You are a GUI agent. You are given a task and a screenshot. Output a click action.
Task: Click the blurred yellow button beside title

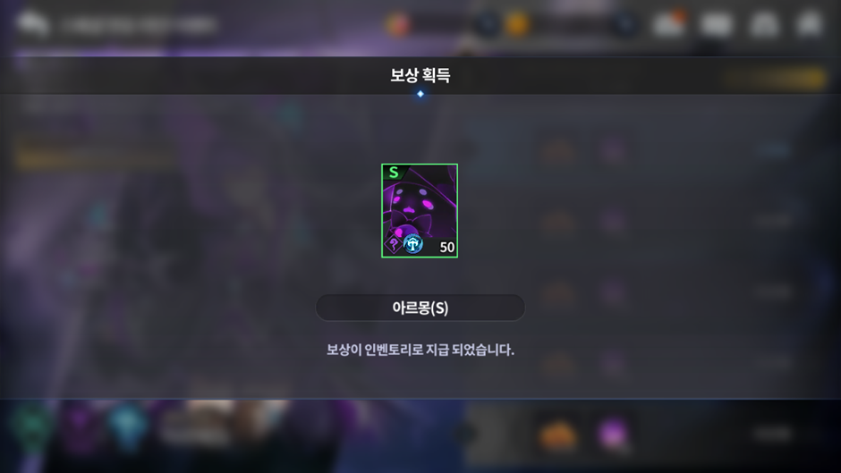(776, 79)
